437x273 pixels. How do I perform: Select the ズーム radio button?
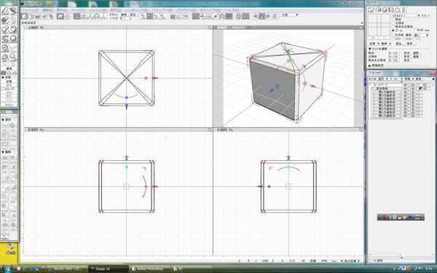click(393, 30)
